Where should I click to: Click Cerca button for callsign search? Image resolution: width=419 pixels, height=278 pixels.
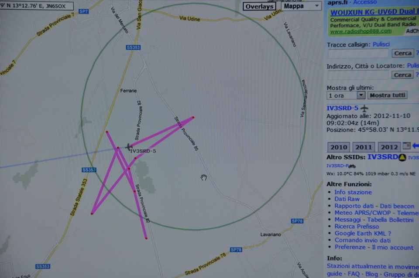tap(402, 53)
